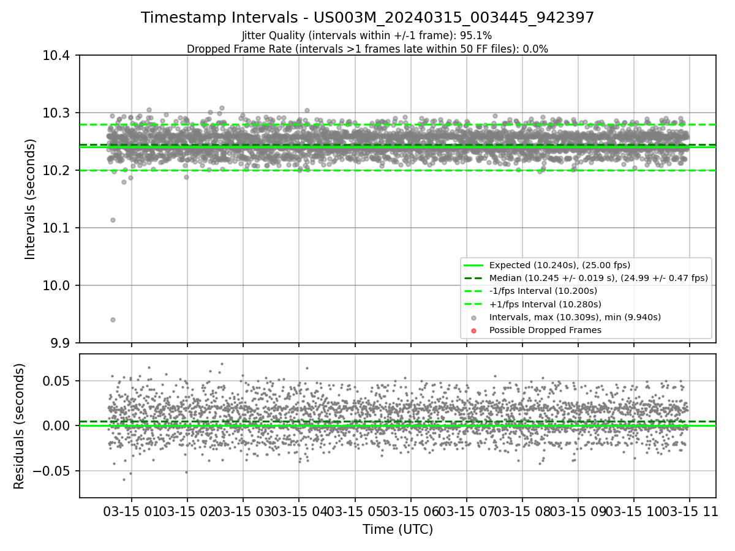
Task: Select the "Dropped Frame Rate" 0.0% subtitle line
Action: (367, 48)
